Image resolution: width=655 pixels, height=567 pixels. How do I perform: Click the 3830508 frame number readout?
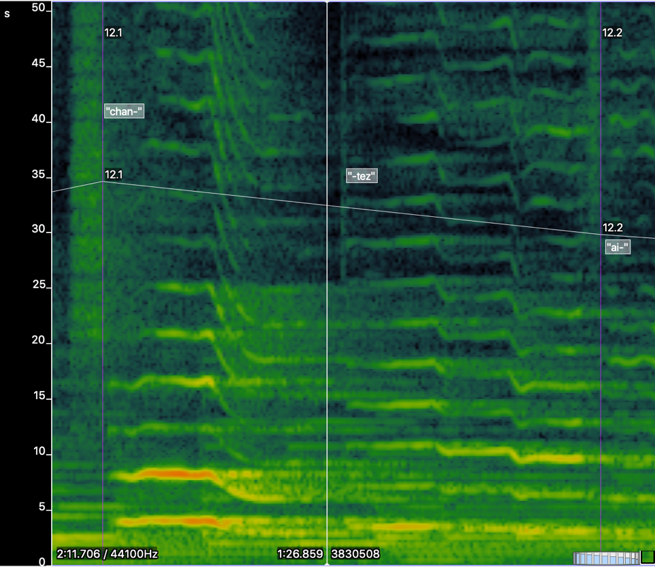(355, 554)
